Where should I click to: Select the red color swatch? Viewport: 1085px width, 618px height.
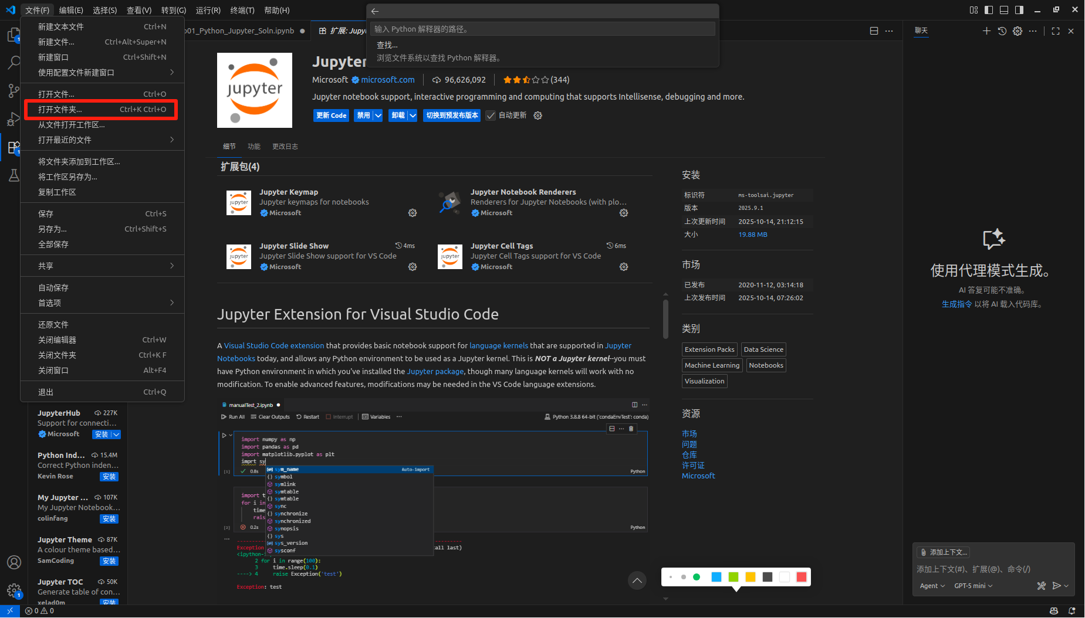pyautogui.click(x=801, y=577)
